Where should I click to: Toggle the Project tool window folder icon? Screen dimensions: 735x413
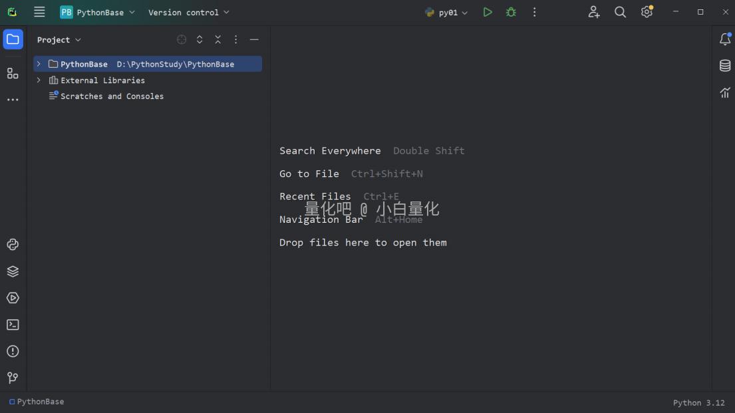[13, 39]
